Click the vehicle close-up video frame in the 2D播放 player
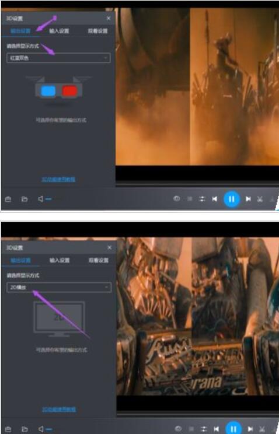 pos(197,316)
